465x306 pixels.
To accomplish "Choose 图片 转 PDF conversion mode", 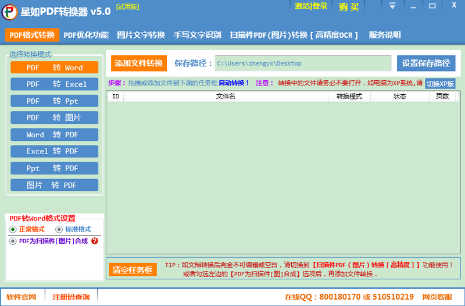I will (x=54, y=185).
